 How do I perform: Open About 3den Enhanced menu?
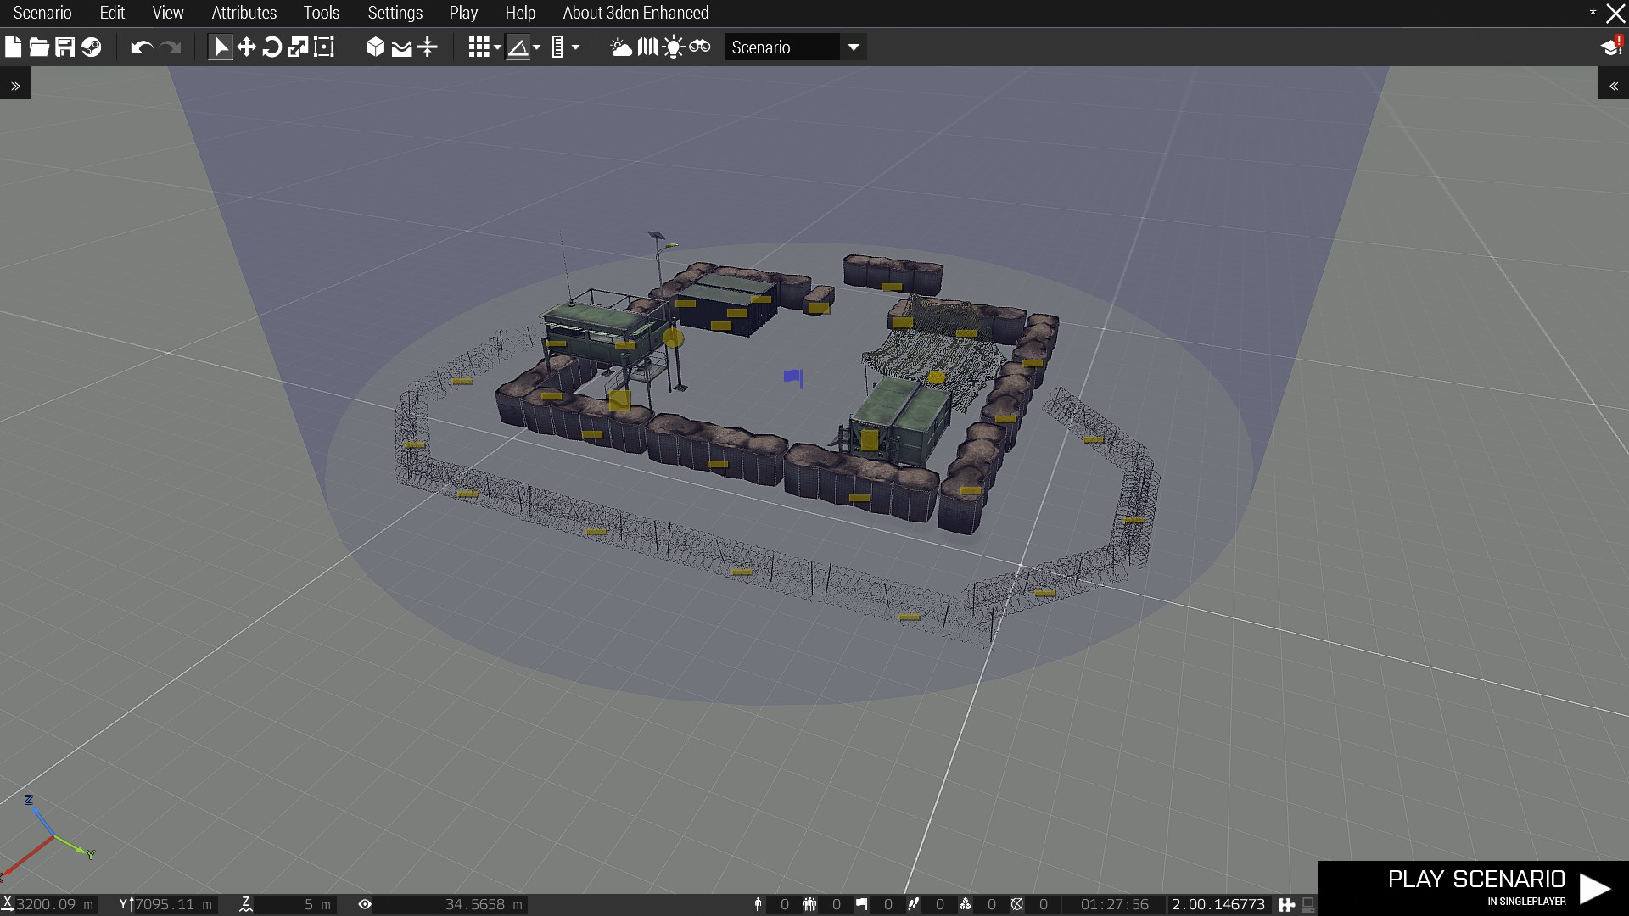[635, 13]
